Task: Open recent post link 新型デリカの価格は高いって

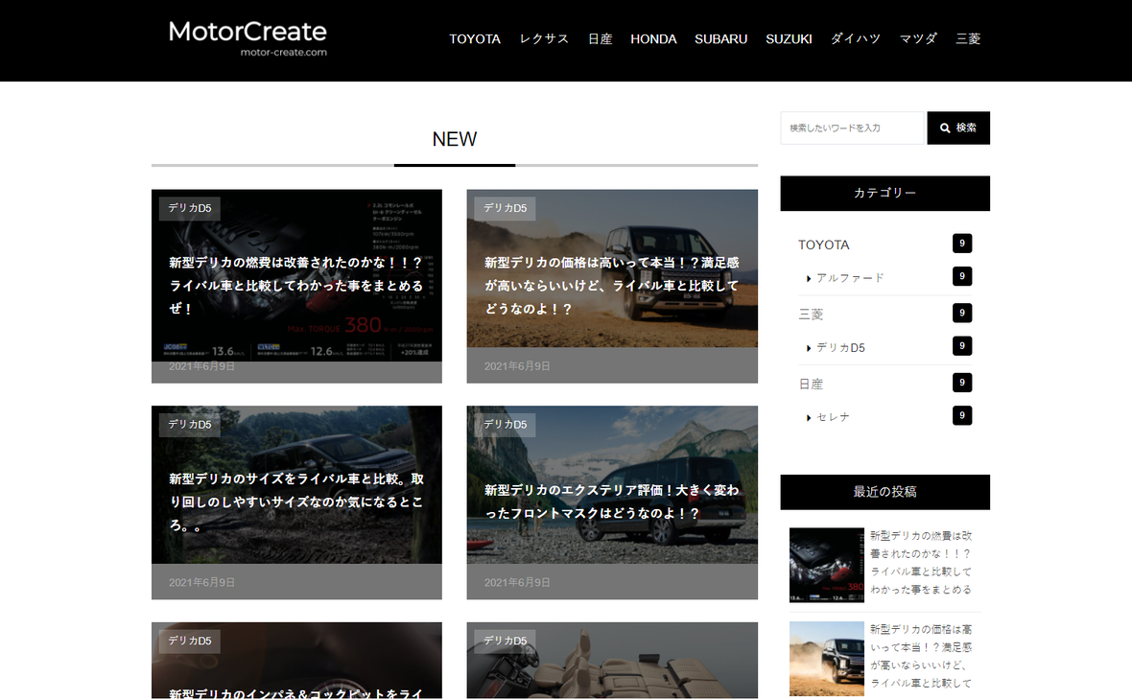Action: point(921,657)
